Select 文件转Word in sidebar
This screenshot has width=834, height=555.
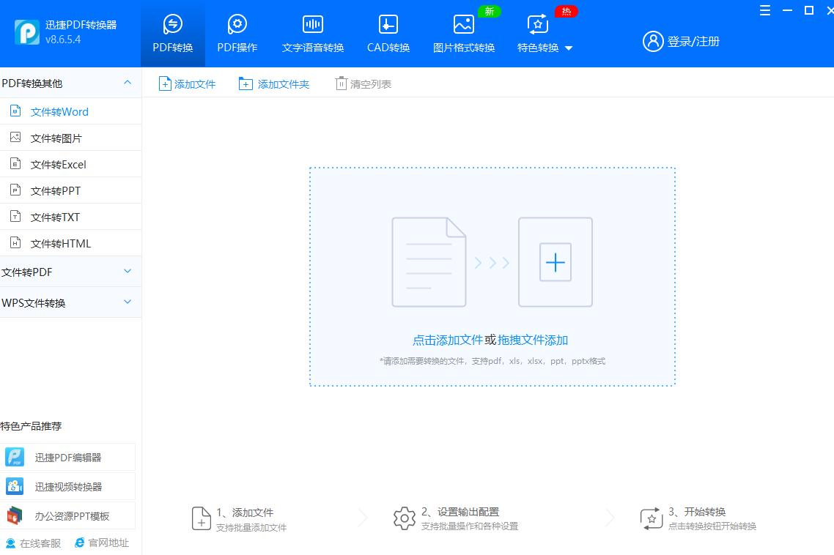[70, 111]
